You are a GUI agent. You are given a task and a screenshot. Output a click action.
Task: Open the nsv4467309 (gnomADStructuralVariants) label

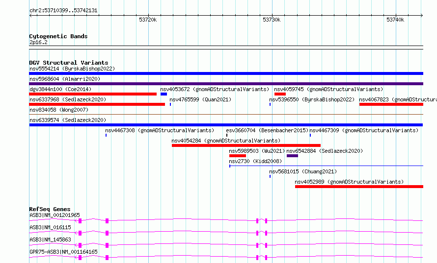(364, 130)
